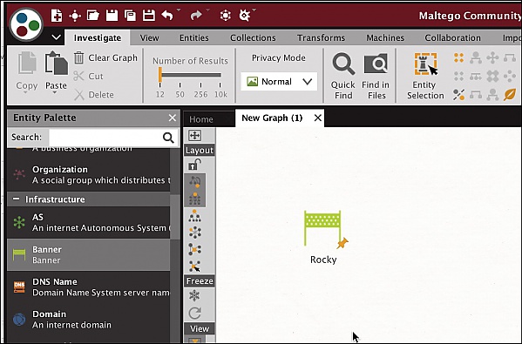Click the dashed-line invert selection icon
Screen dimensions: 522x344
(x=458, y=95)
